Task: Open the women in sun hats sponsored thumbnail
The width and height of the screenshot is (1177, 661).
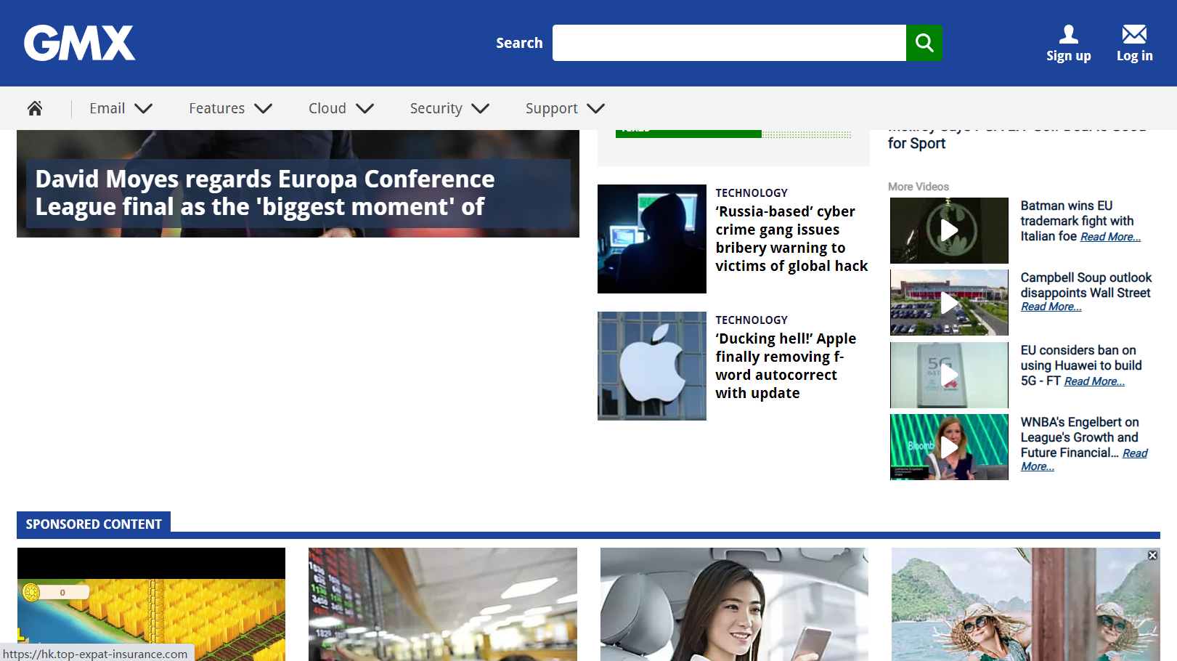Action: click(x=1026, y=604)
